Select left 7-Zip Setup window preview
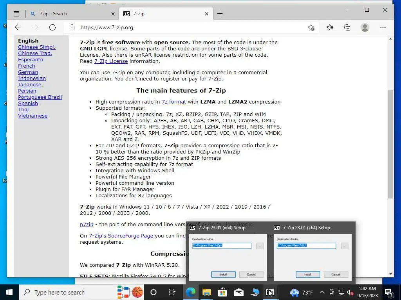Viewport: 401px width, 300px height. pos(228,253)
